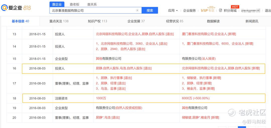Select row 20 居静*,乌浩 [退出] text

[108, 118]
